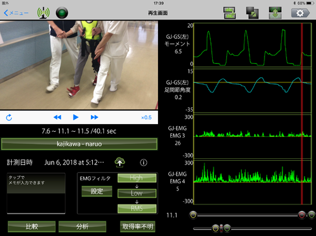Go back to the メニュー screen
The height and width of the screenshot is (236, 316).
(16, 13)
